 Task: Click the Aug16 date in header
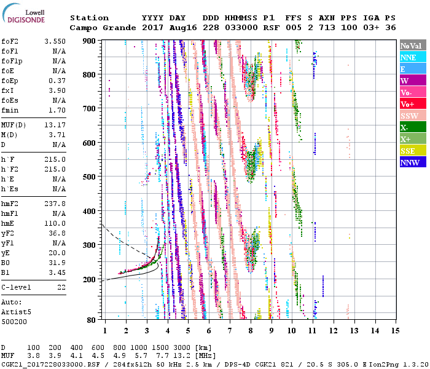pyautogui.click(x=183, y=28)
